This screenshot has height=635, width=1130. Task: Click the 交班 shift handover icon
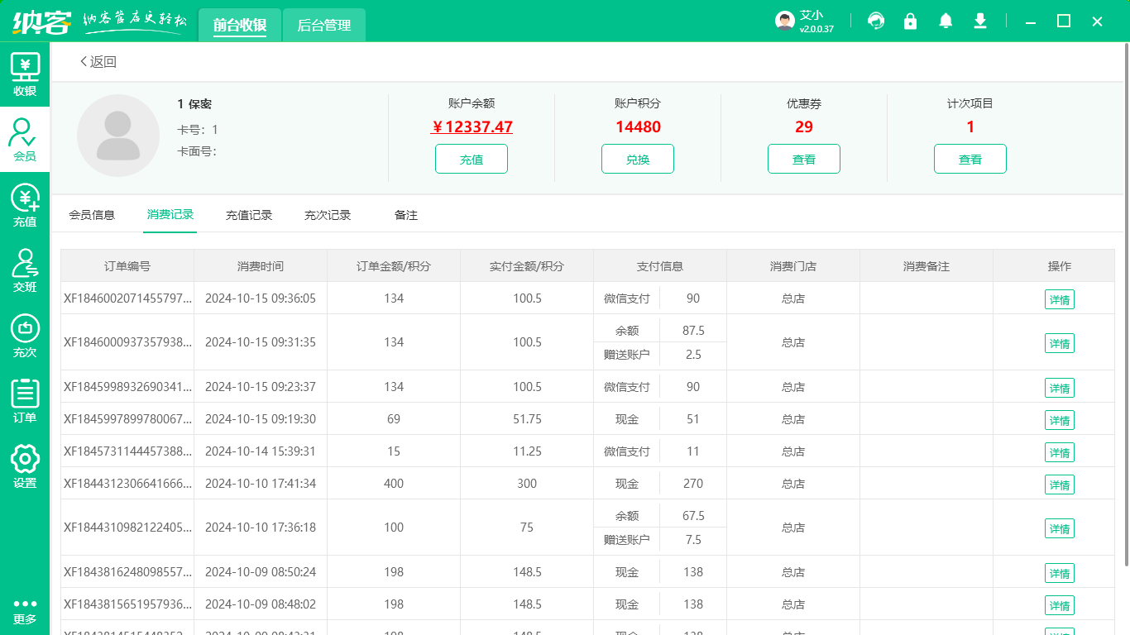coord(25,269)
